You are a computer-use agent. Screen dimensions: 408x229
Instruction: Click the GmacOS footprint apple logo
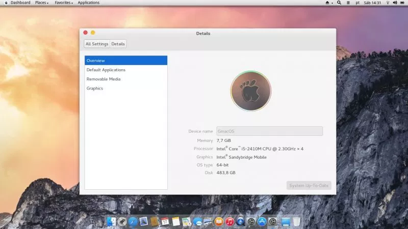pos(251,91)
